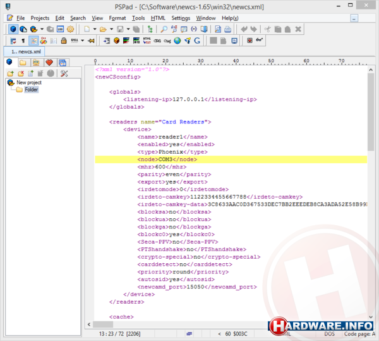Switch to the open windows list tab

pyautogui.click(x=63, y=63)
